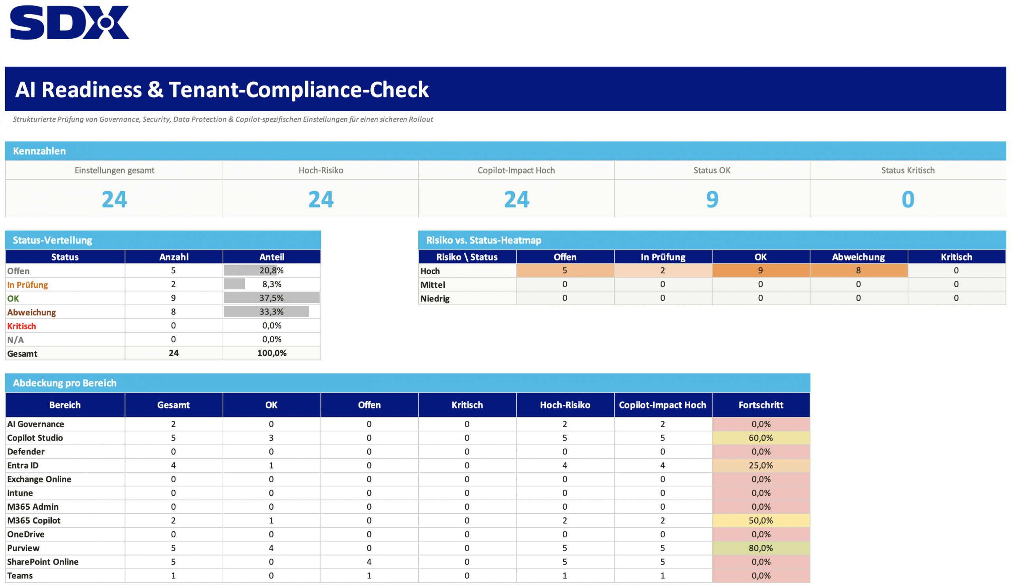Select the subtitle about Strukturierte Prüfung
1012x588 pixels.
(x=223, y=119)
